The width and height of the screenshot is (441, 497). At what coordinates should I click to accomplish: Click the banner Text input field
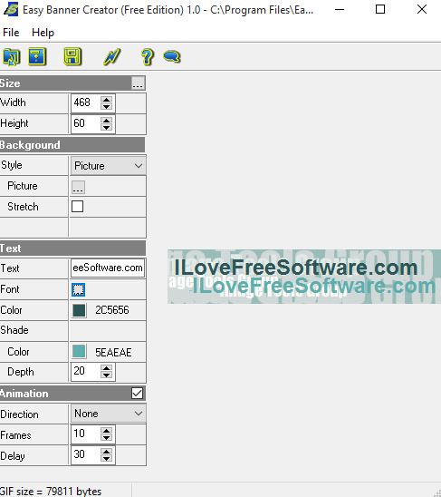click(108, 268)
